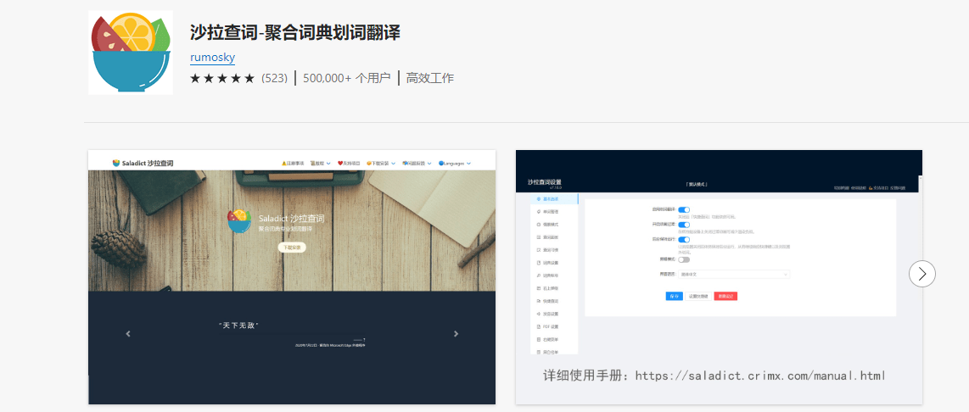This screenshot has height=412, width=969.
Task: Click the "天下无敌" quote text
Action: [x=238, y=326]
